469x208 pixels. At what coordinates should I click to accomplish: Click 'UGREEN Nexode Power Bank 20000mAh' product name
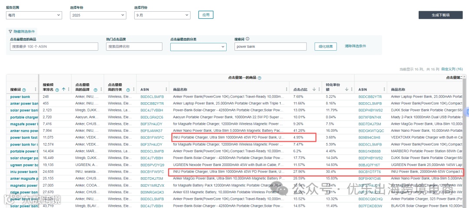pyautogui.click(x=228, y=165)
